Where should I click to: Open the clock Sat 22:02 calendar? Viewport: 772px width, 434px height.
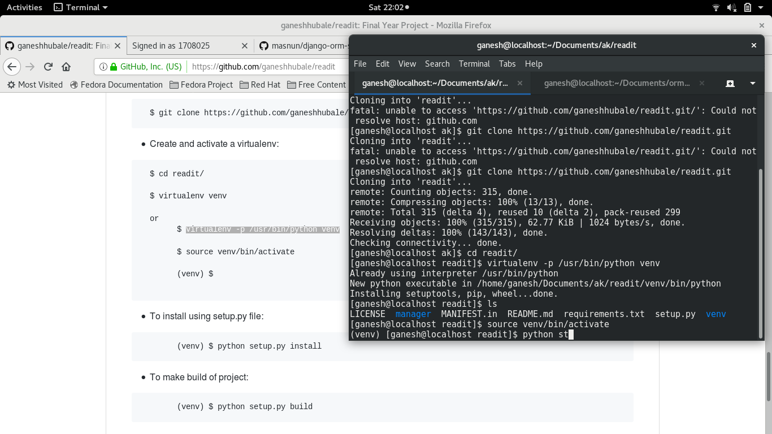coord(388,7)
